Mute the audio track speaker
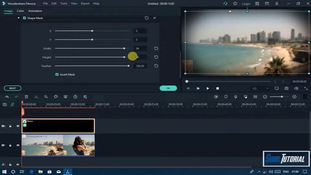311x175 pixels. (18, 164)
